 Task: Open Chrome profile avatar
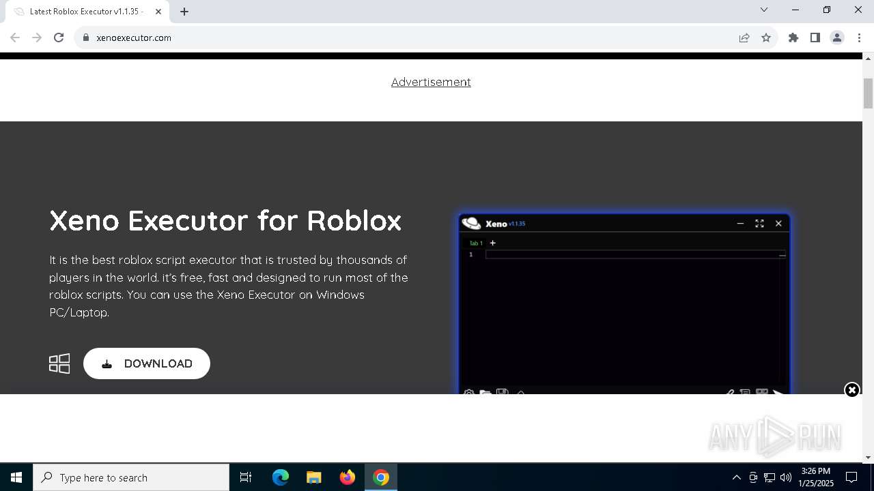pyautogui.click(x=837, y=38)
